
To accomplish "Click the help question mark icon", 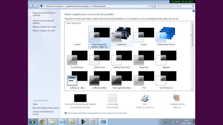I will 193,11.
